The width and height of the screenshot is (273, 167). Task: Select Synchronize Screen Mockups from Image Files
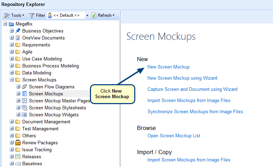pos(195,111)
